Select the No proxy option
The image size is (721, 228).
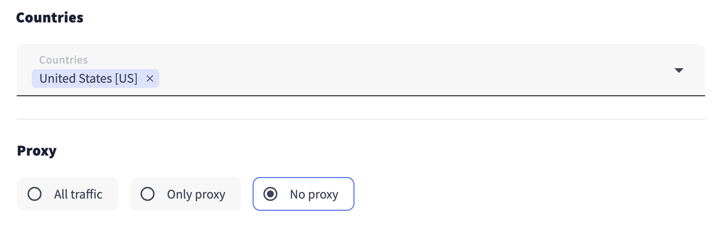[x=304, y=194]
